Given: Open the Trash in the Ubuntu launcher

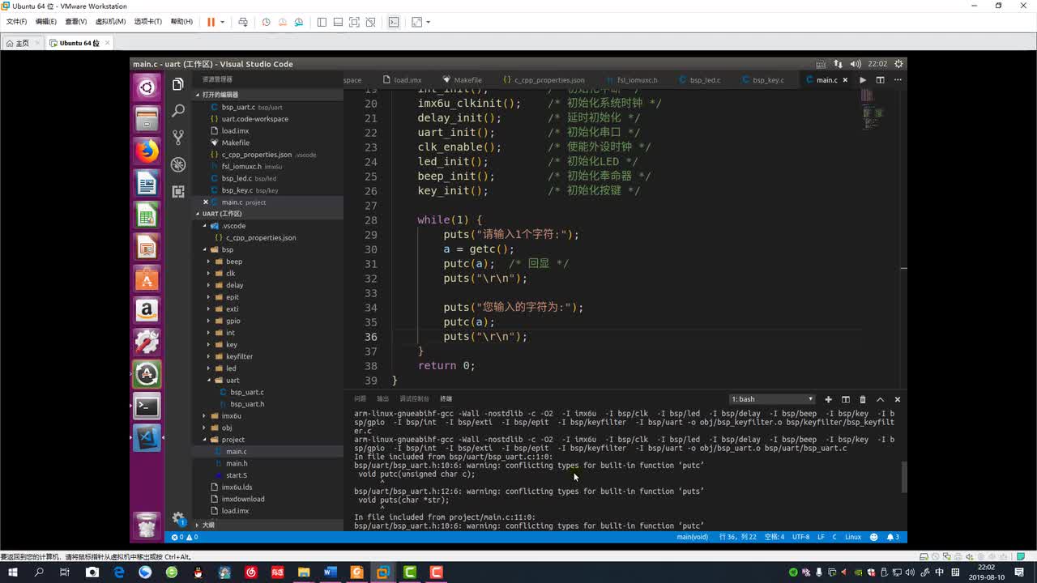Looking at the screenshot, I should pos(147,525).
